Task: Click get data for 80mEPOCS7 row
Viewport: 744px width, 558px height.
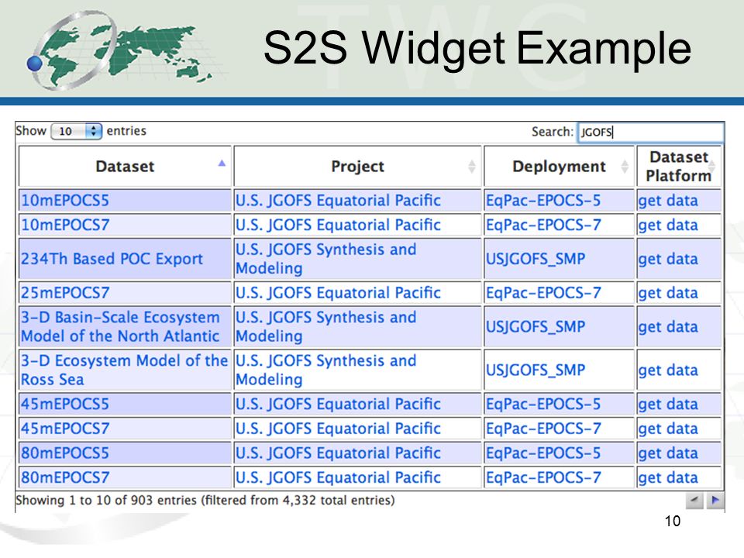Action: click(668, 478)
